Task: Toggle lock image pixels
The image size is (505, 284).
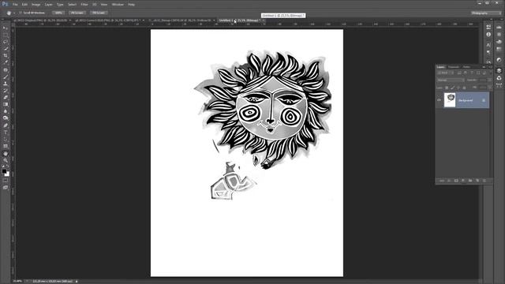Action: coord(452,88)
